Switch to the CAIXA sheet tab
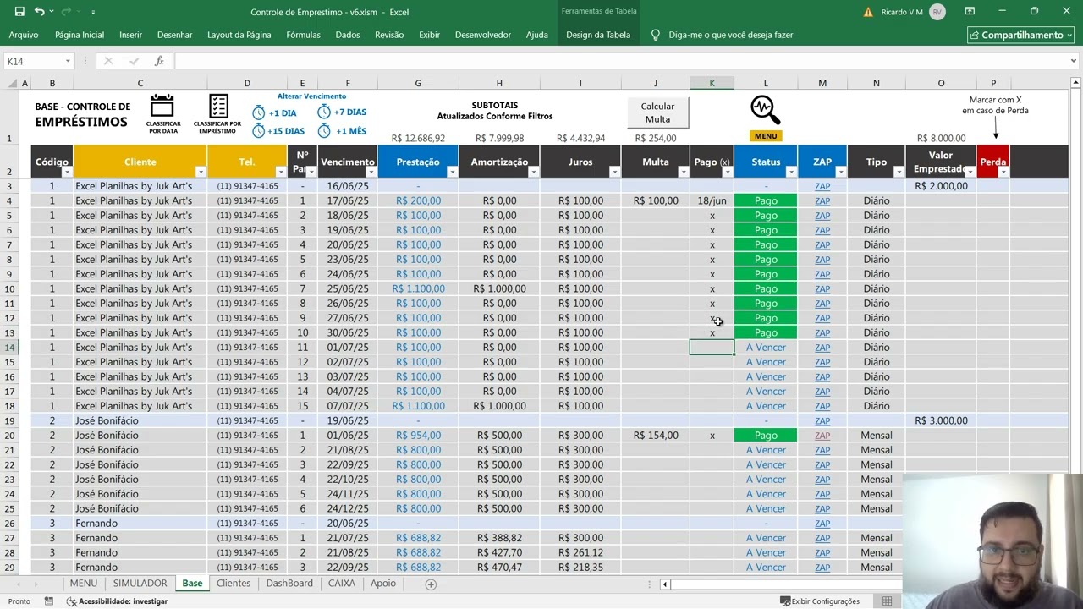1083x609 pixels. (342, 584)
